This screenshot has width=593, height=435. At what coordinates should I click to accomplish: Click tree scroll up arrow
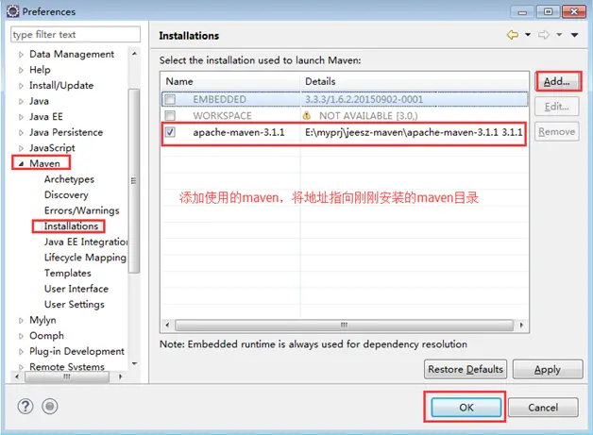point(134,54)
